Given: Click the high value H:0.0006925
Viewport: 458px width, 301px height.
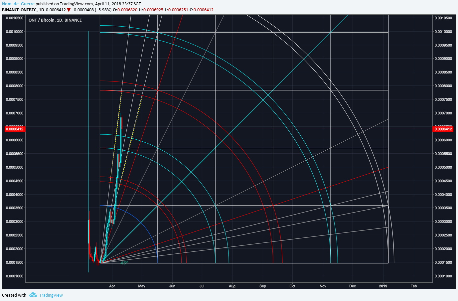Looking at the screenshot, I should pos(151,10).
